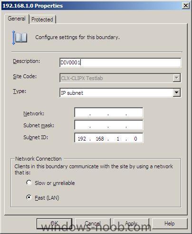Select Slow or unreliable network option
Image resolution: width=192 pixels, height=234 pixels.
[29, 183]
